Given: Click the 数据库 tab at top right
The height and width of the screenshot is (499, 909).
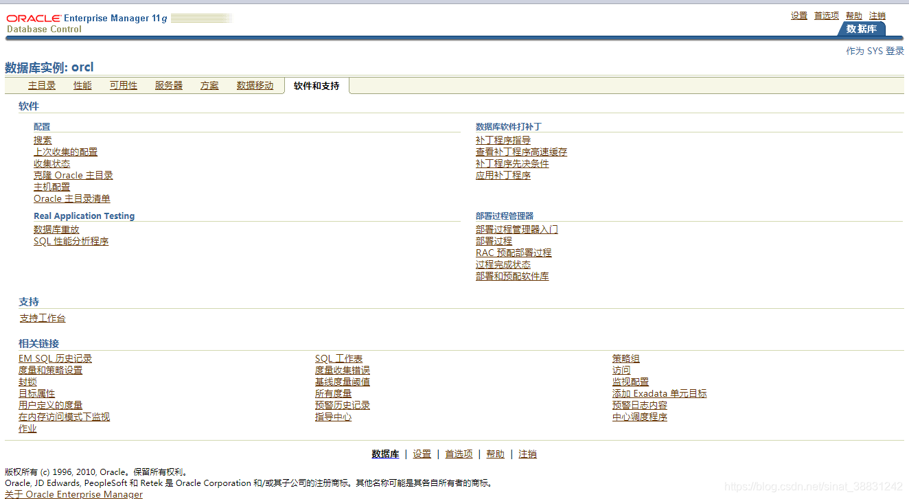Looking at the screenshot, I should click(x=861, y=29).
